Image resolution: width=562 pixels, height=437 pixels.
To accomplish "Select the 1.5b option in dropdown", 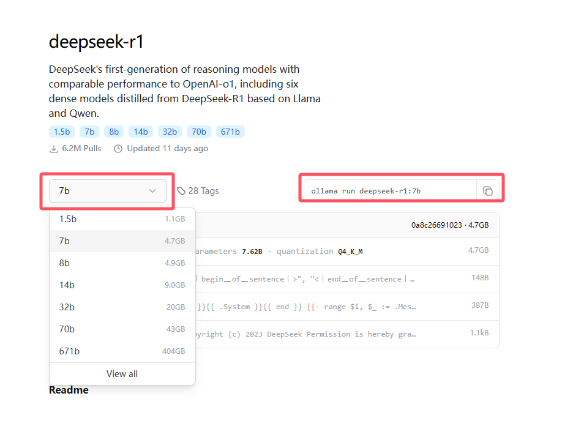I will pyautogui.click(x=122, y=219).
